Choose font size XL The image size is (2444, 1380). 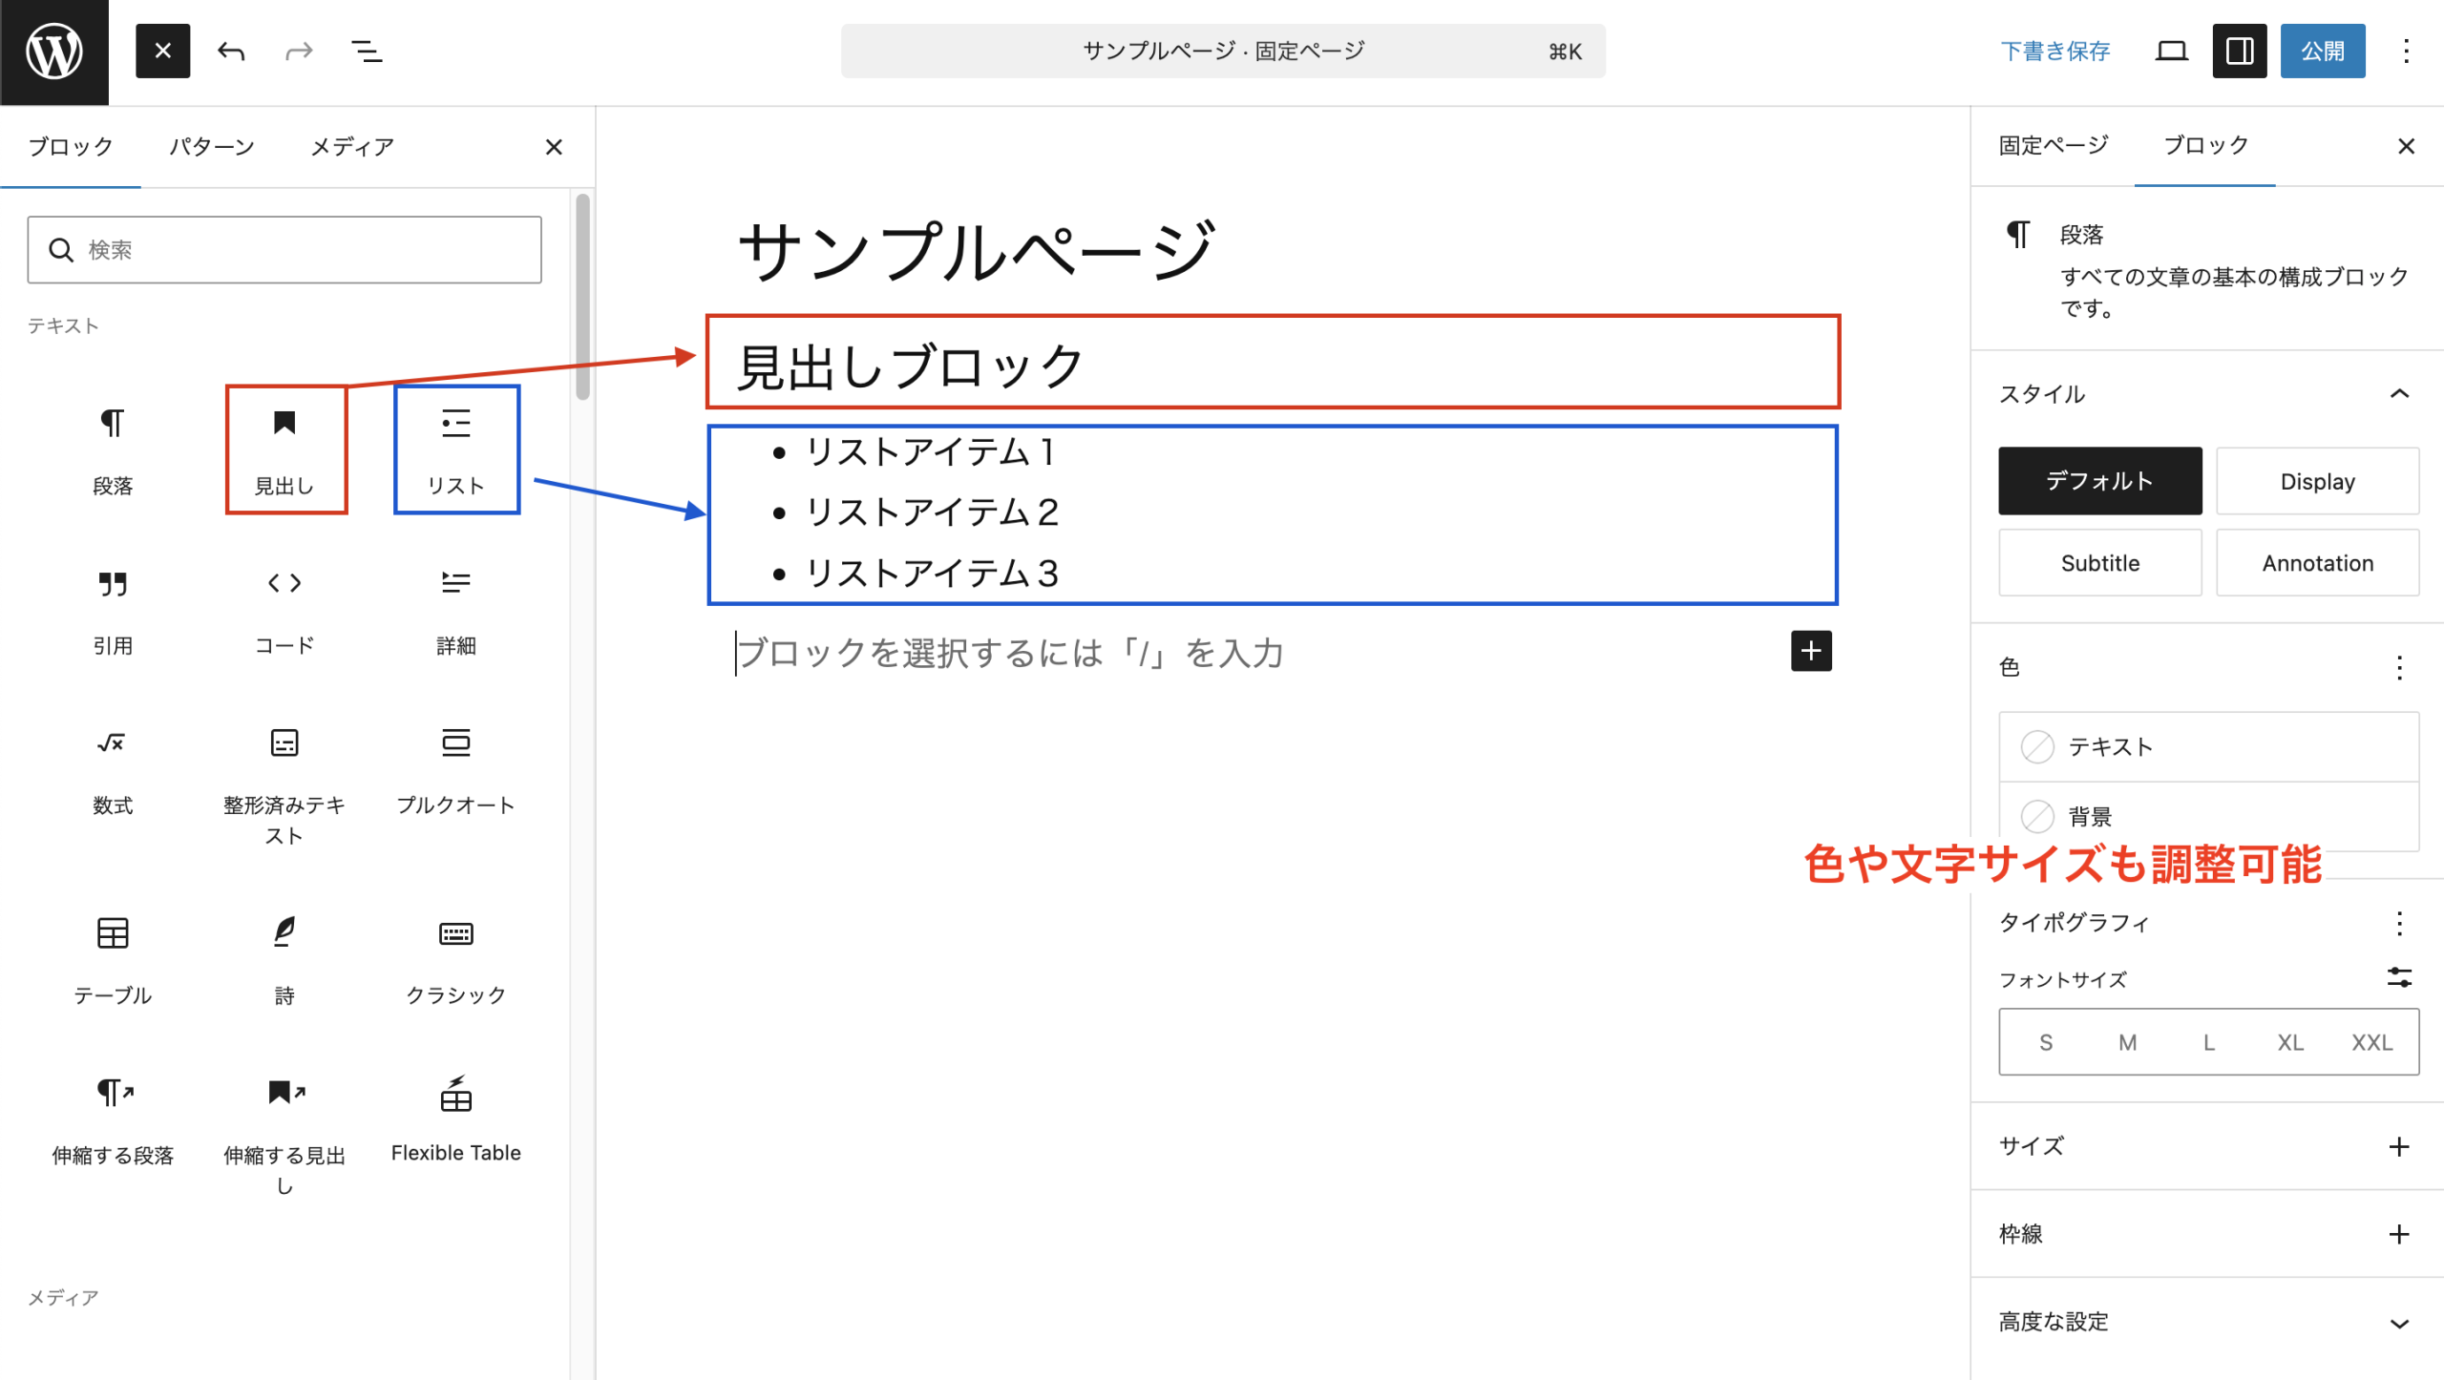2289,1042
